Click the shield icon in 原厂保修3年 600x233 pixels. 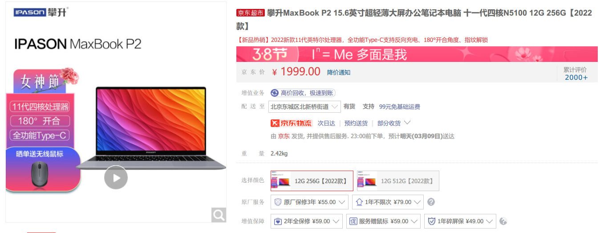point(278,202)
